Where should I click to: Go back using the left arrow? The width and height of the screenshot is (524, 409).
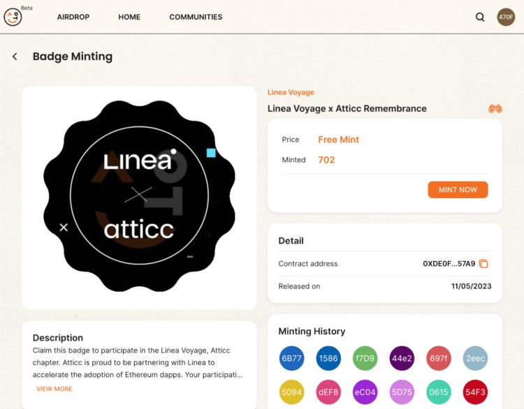(x=15, y=57)
